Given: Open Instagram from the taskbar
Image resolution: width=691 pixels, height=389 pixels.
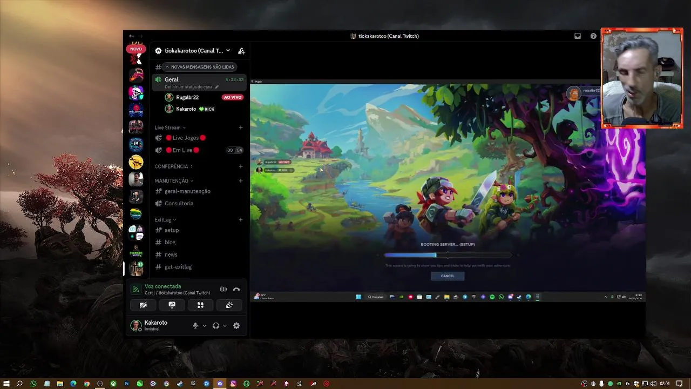Looking at the screenshot, I should click(x=233, y=384).
